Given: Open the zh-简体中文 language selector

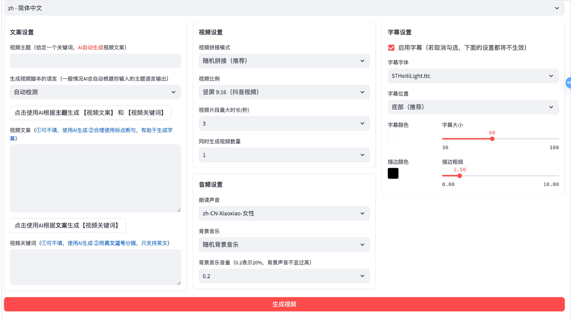Looking at the screenshot, I should pyautogui.click(x=284, y=8).
